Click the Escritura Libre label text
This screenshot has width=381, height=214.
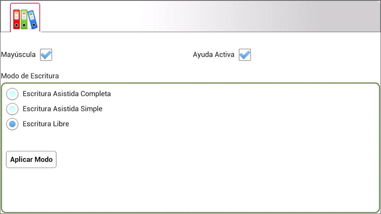[x=46, y=124]
